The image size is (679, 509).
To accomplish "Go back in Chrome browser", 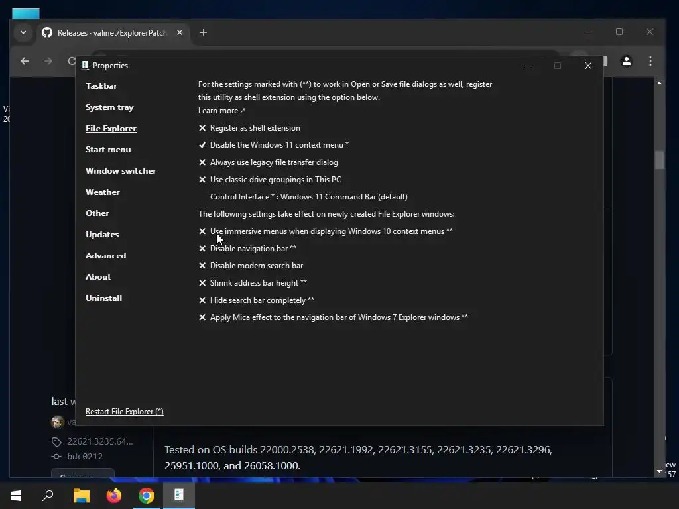I will tap(25, 61).
